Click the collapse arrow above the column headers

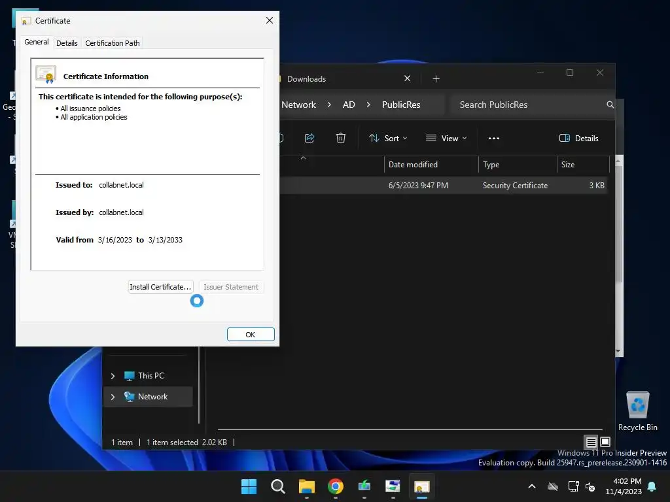(304, 158)
